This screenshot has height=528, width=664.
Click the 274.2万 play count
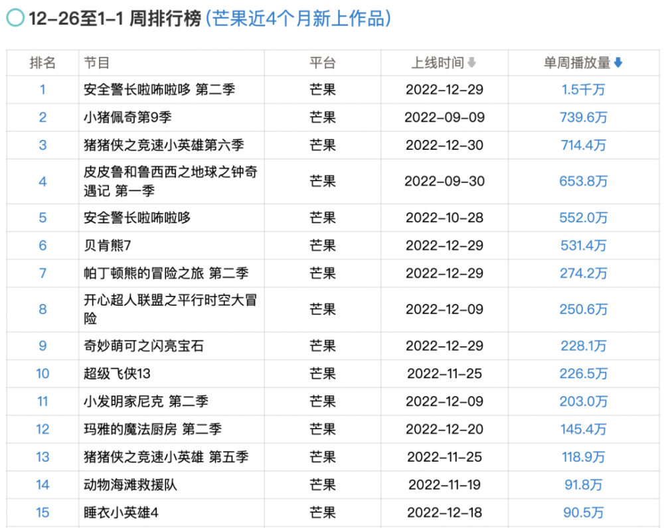tap(584, 273)
